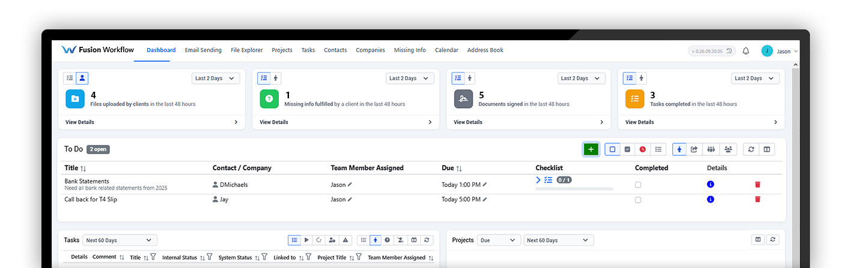Show all To Do items list icon
Viewport: 843px width, 268px height.
659,149
